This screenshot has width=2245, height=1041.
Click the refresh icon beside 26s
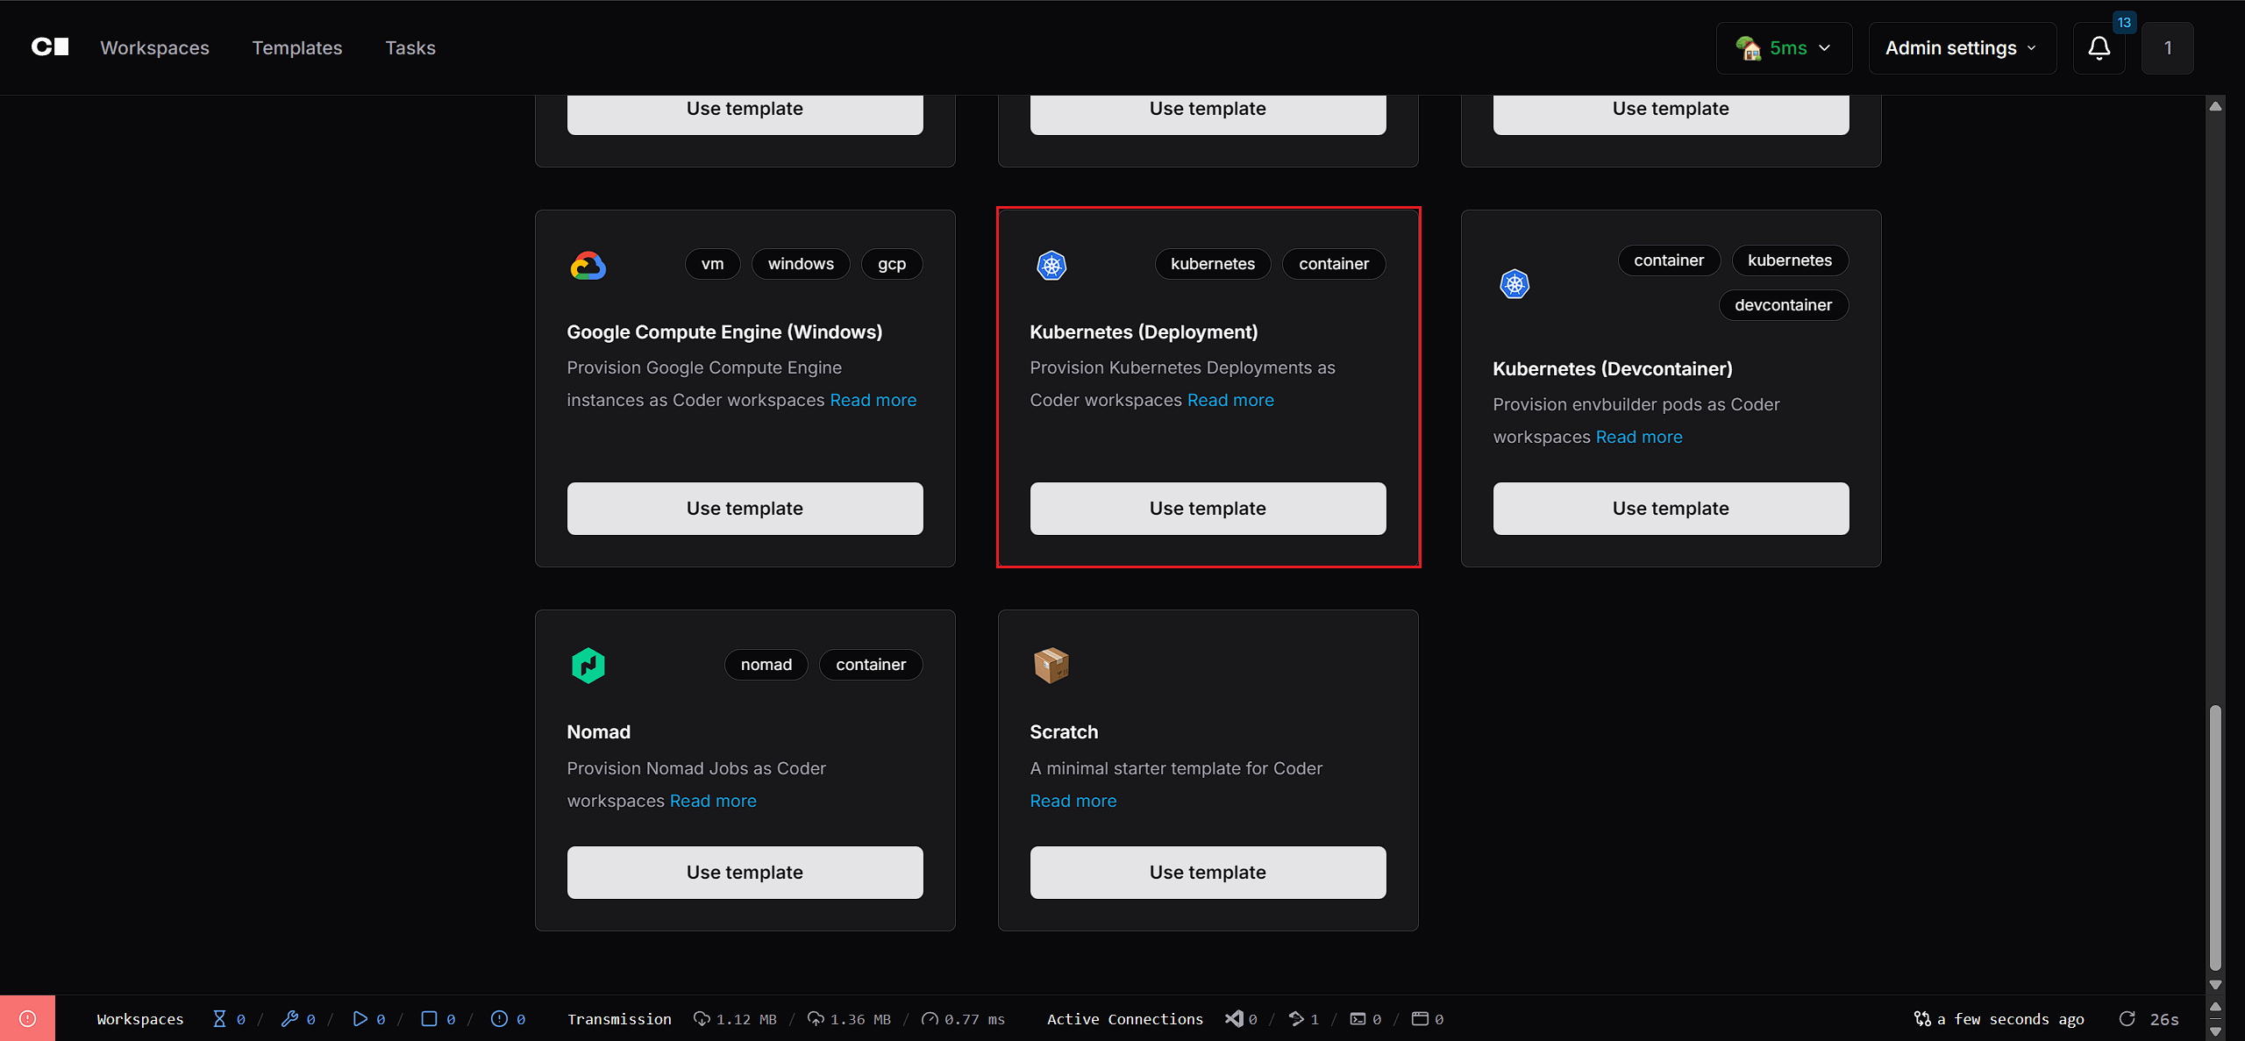click(x=2127, y=1018)
